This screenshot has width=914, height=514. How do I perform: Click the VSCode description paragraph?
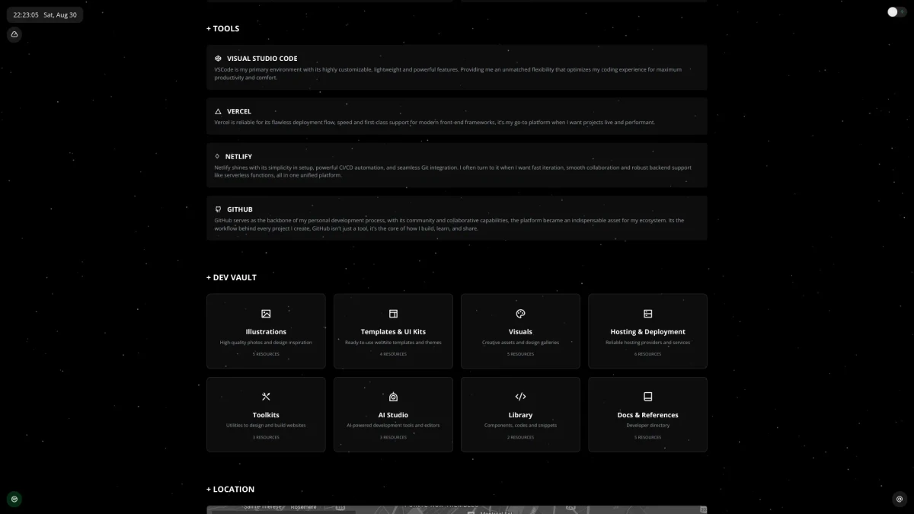pyautogui.click(x=449, y=74)
